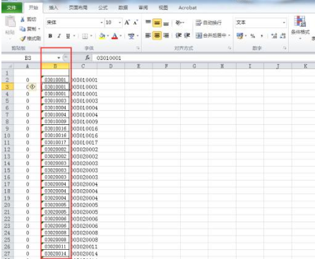Select column B header
The height and width of the screenshot is (259, 315).
[x=55, y=66]
